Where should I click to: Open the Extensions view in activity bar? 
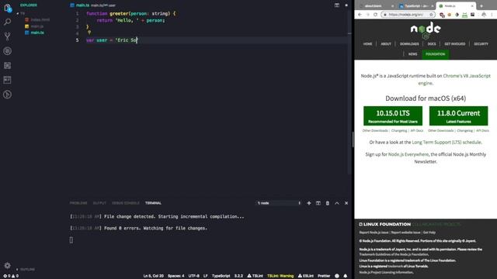pos(7,65)
